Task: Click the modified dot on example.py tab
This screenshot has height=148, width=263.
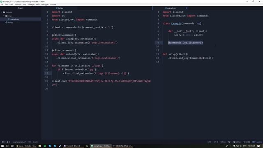Action: click(x=186, y=8)
